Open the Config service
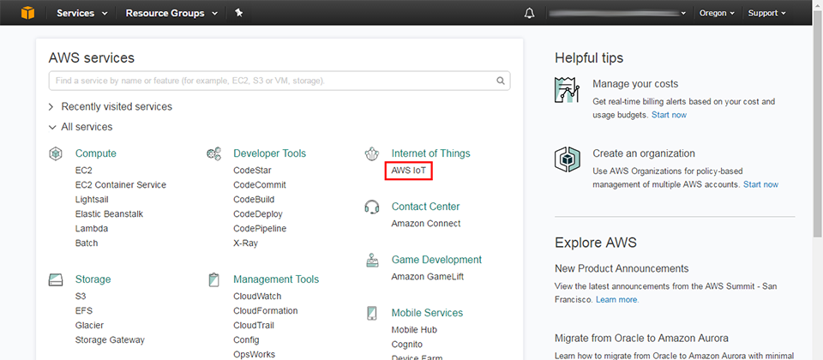823x360 pixels. pos(246,340)
